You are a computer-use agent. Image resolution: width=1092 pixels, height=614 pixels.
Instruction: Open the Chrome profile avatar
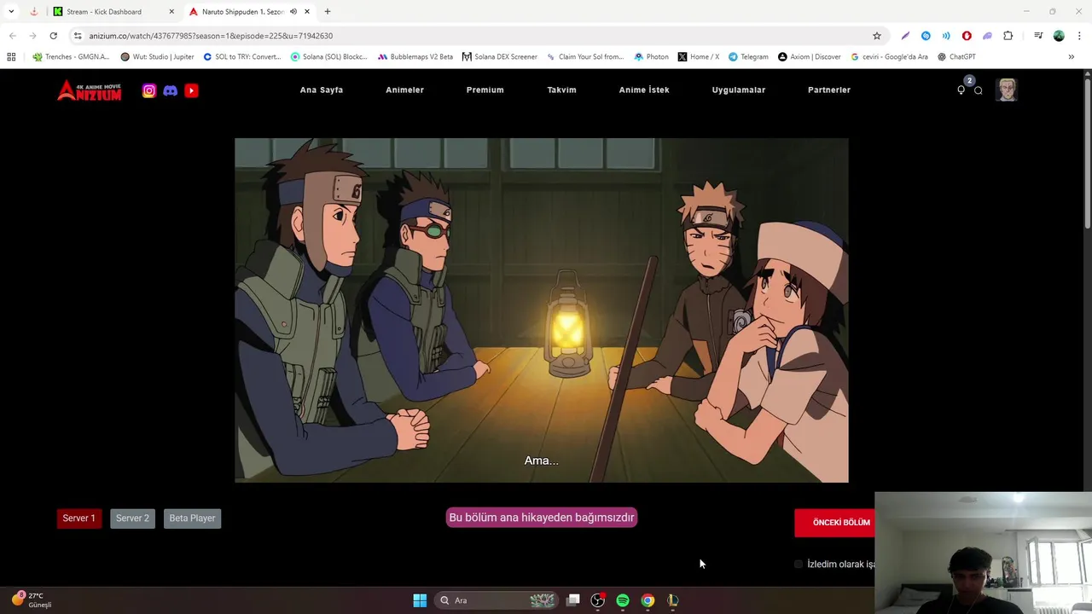1059,36
